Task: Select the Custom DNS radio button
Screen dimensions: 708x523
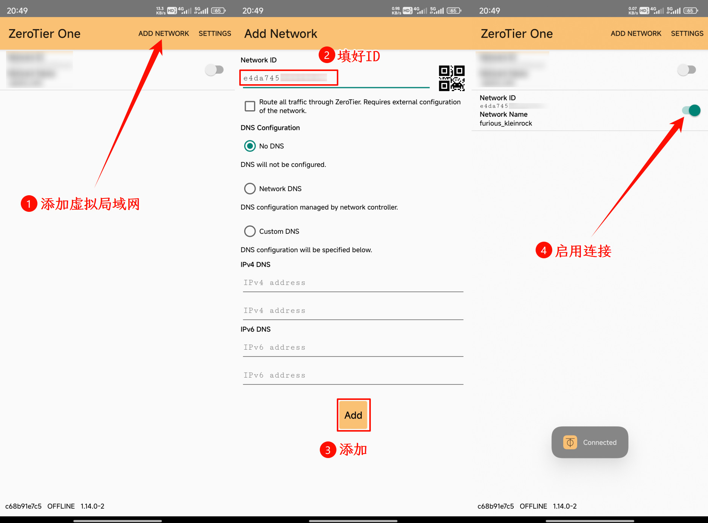Action: pos(250,231)
